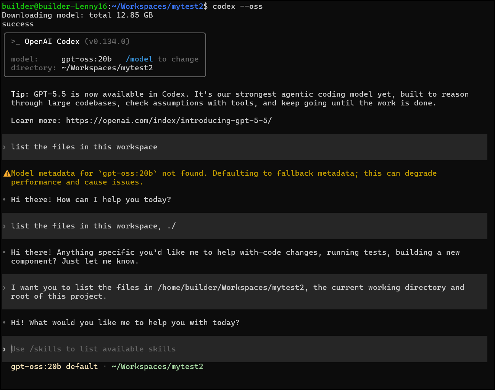Click the chevron beside the active input prompt
495x390 pixels.
coord(4,349)
